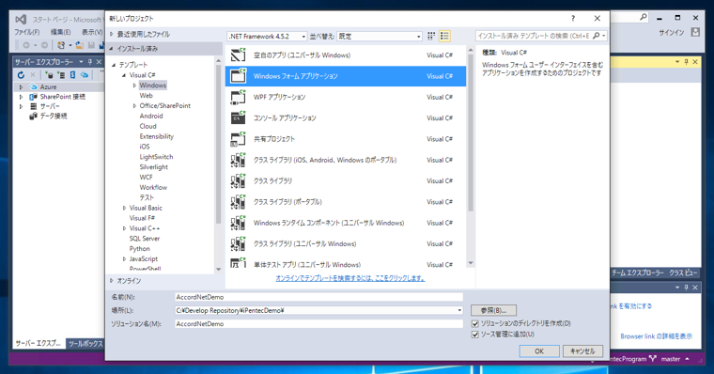Click Browser link の詳細を表示 link
The image size is (714, 374).
[656, 336]
